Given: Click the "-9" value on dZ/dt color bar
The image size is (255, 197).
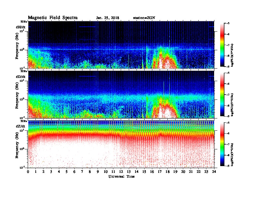Looking at the screenshot, I should (x=228, y=166).
